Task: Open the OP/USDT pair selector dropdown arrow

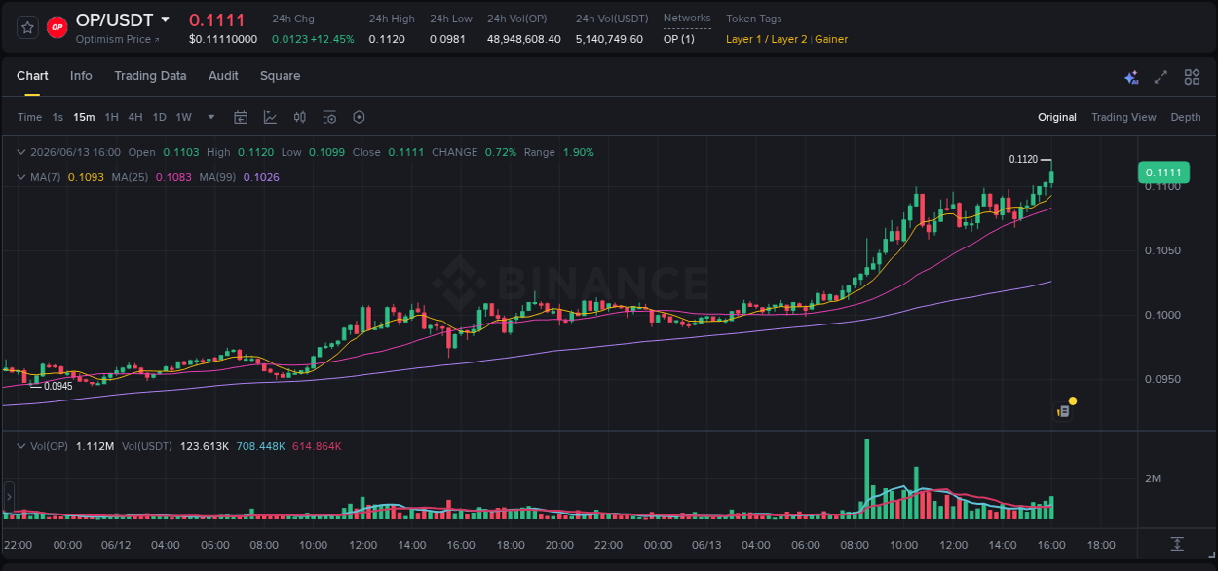Action: coord(165,19)
